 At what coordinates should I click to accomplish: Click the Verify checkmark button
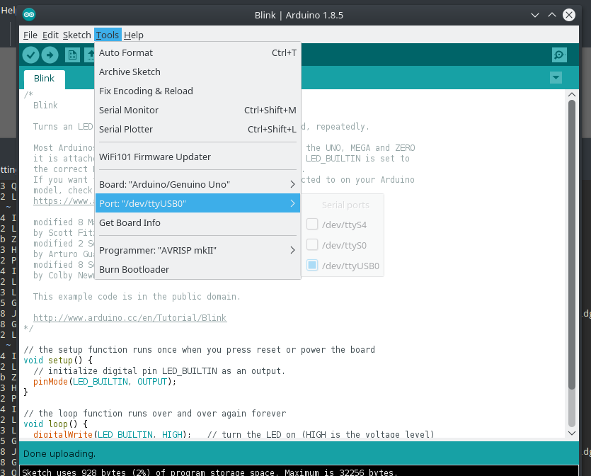point(30,55)
